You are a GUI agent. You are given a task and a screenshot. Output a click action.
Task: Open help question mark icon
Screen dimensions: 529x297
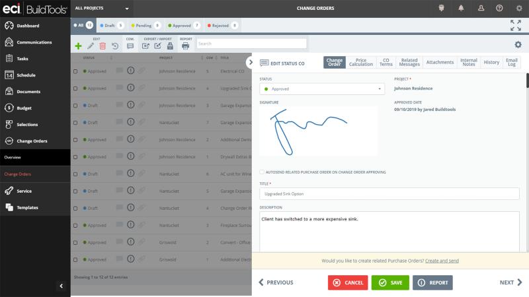[499, 8]
